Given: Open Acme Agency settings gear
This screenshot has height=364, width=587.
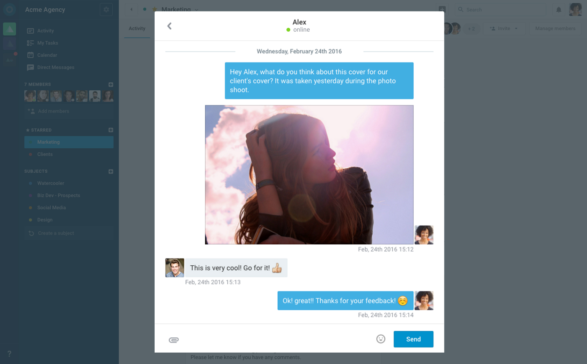Looking at the screenshot, I should pyautogui.click(x=106, y=10).
